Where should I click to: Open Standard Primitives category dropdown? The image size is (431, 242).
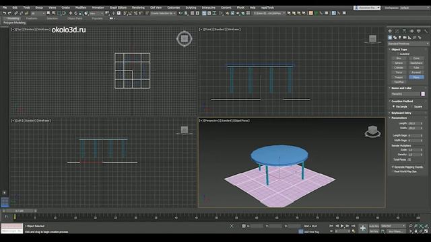point(408,44)
